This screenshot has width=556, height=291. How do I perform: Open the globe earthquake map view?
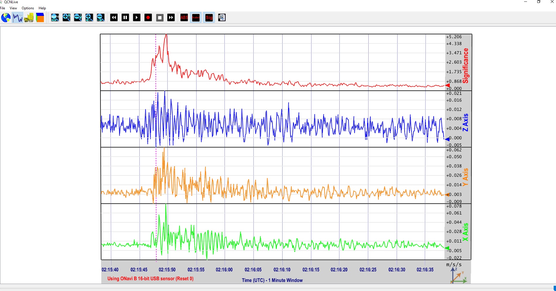[x=6, y=18]
